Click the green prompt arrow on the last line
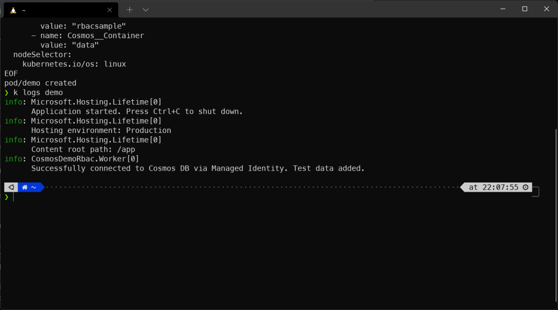The width and height of the screenshot is (558, 310). pos(7,197)
